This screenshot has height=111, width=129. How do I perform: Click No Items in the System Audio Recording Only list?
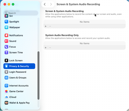coord(85,44)
